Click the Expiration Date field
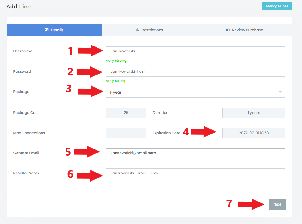The image size is (302, 224). [x=254, y=133]
